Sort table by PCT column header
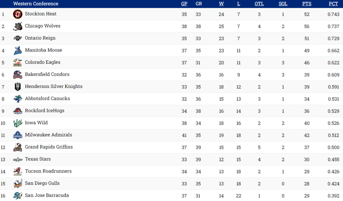Viewport: 343px width, 201px height. tap(333, 4)
